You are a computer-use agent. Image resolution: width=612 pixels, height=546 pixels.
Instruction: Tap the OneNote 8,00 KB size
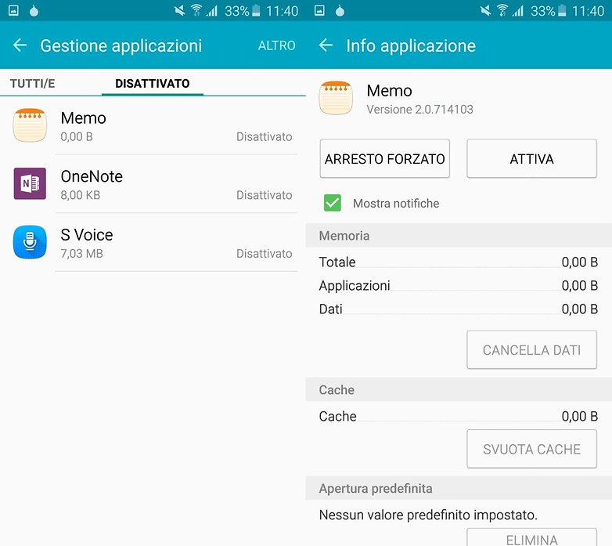[81, 195]
